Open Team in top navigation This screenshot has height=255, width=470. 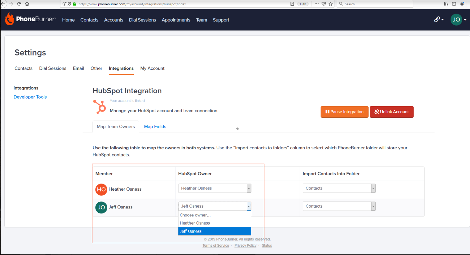(202, 20)
